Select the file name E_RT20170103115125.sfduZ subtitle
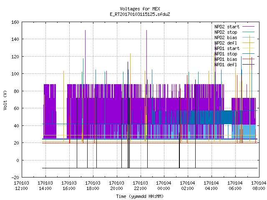The width and height of the screenshot is (267, 200). [x=140, y=14]
